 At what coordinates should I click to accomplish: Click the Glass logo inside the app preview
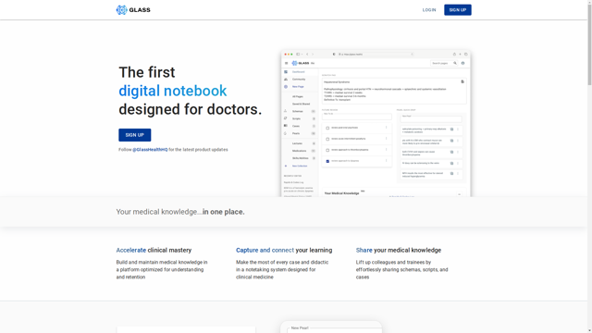[x=301, y=63]
